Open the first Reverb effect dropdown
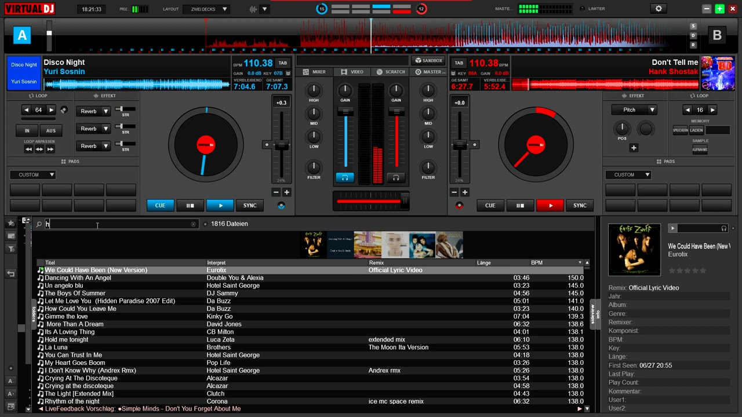 coord(106,111)
